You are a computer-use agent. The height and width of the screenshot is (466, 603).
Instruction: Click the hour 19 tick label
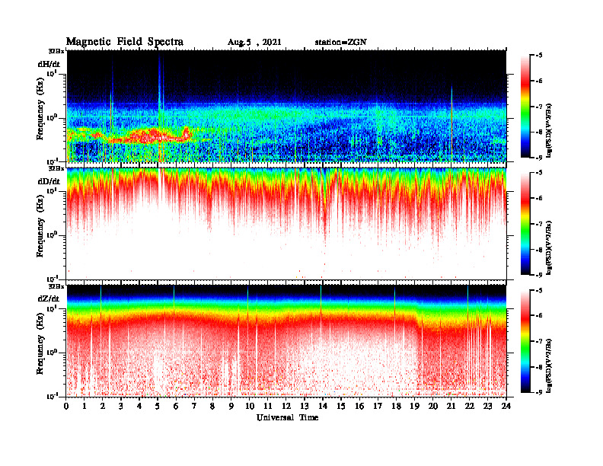click(x=414, y=407)
